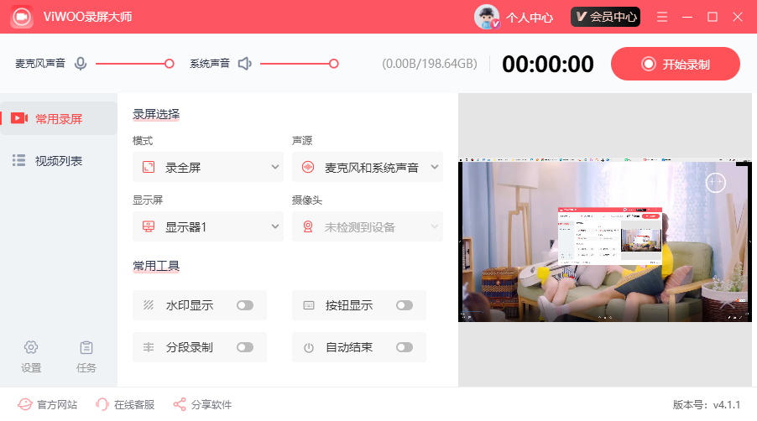This screenshot has height=421, width=757.
Task: Toggle 分段录制 segmented recording switch
Action: coord(245,347)
